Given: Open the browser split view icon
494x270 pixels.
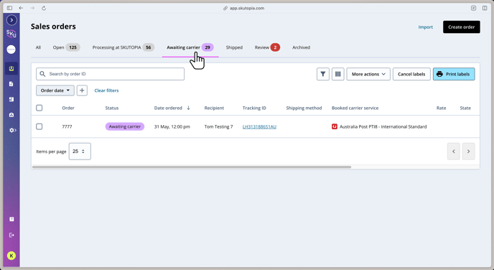Looking at the screenshot, I should coord(485,8).
